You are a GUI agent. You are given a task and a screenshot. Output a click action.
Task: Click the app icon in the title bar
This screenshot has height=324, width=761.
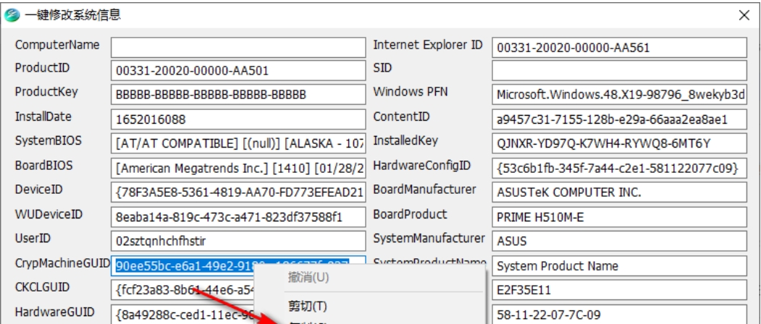coord(9,14)
